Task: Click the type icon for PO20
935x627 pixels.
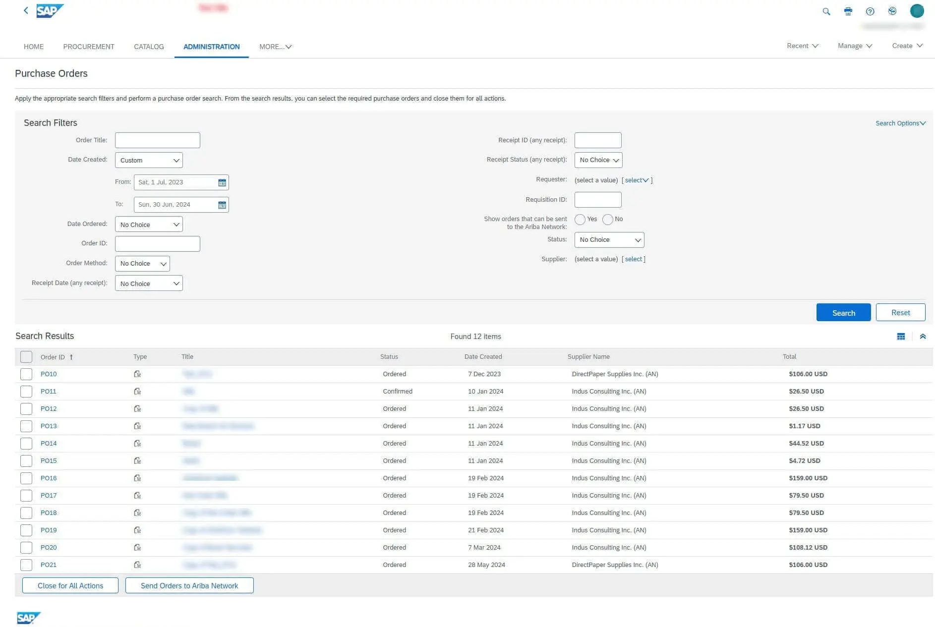Action: [x=137, y=548]
